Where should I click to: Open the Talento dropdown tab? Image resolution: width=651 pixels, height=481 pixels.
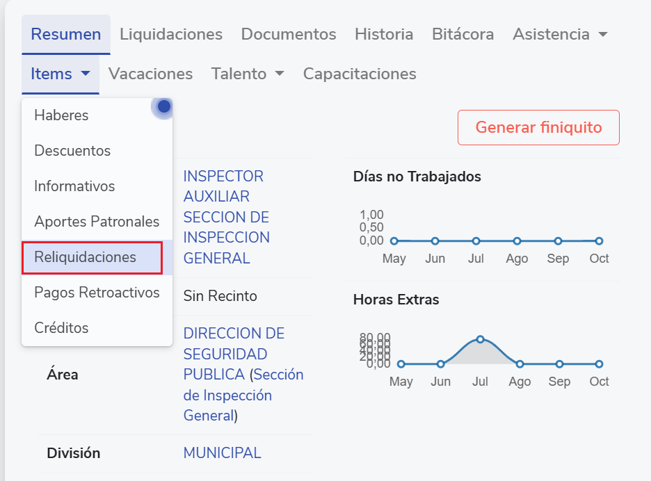pyautogui.click(x=248, y=74)
